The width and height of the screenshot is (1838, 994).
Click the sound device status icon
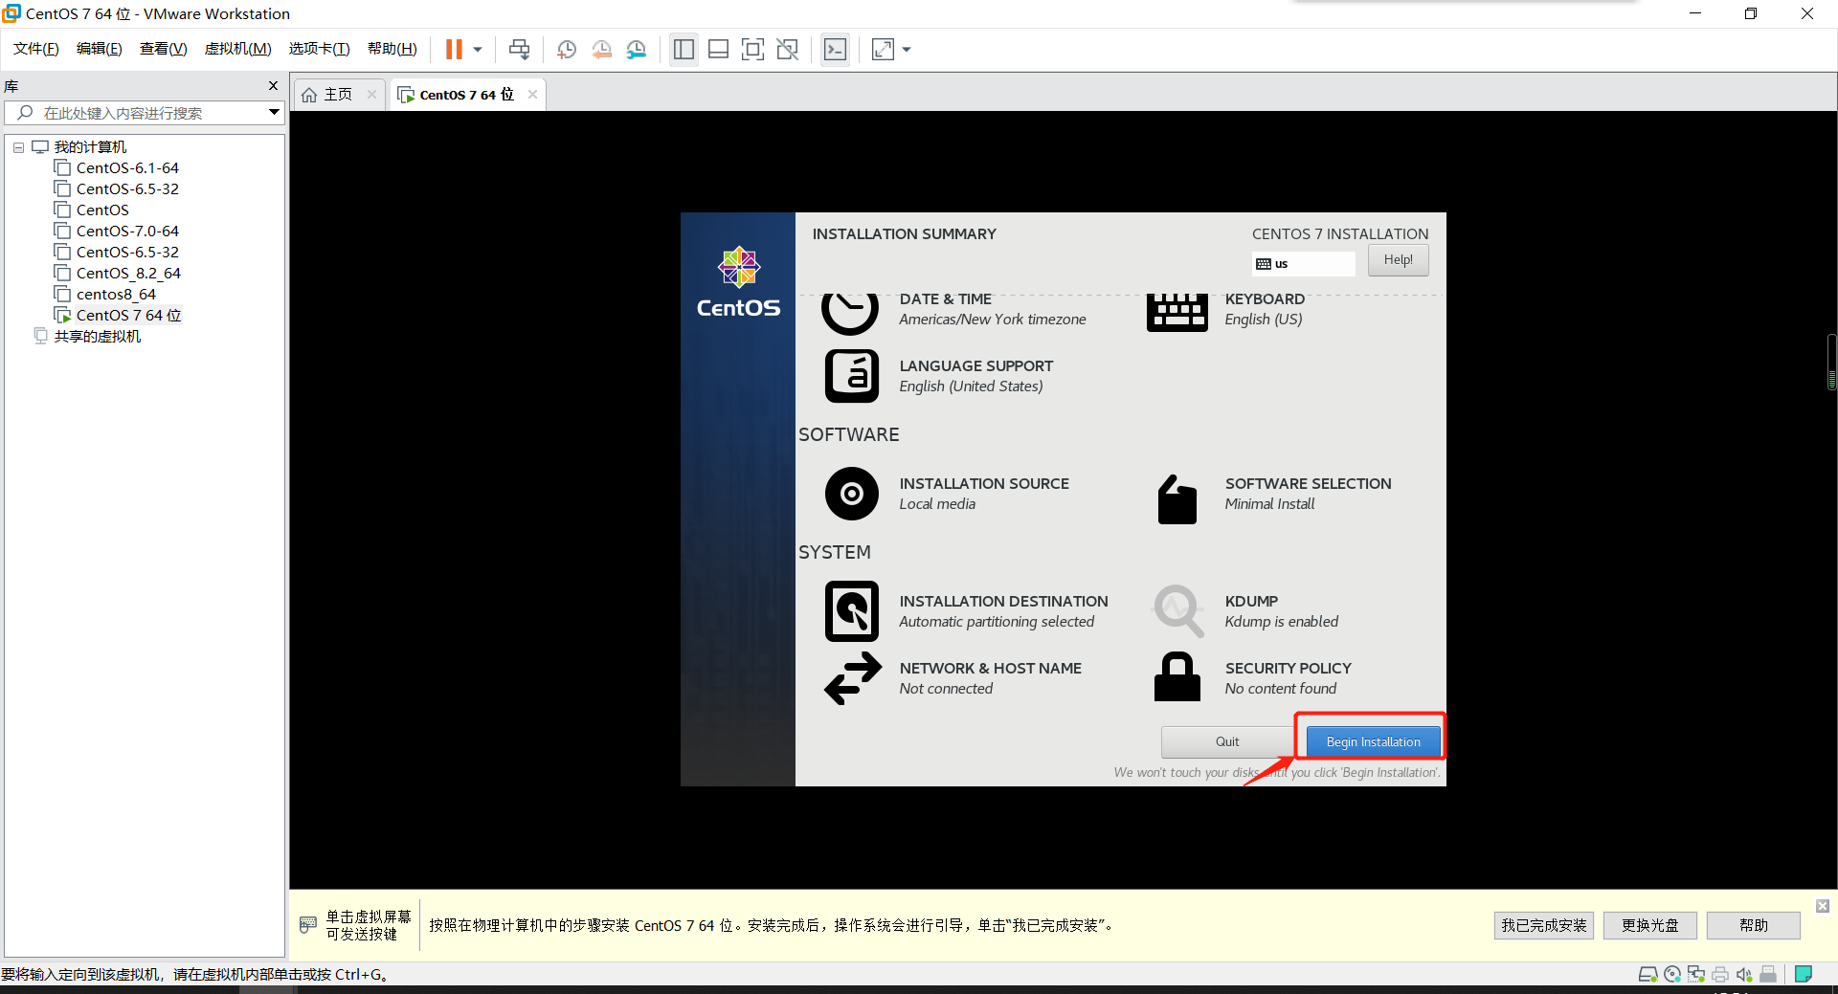coord(1744,974)
